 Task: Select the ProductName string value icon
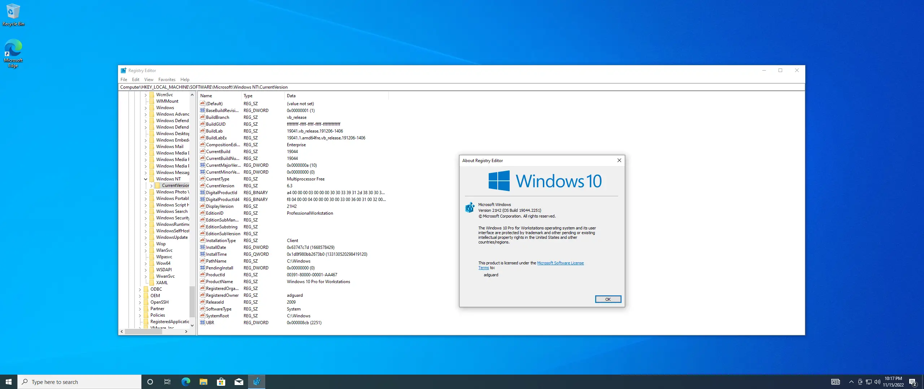[202, 282]
